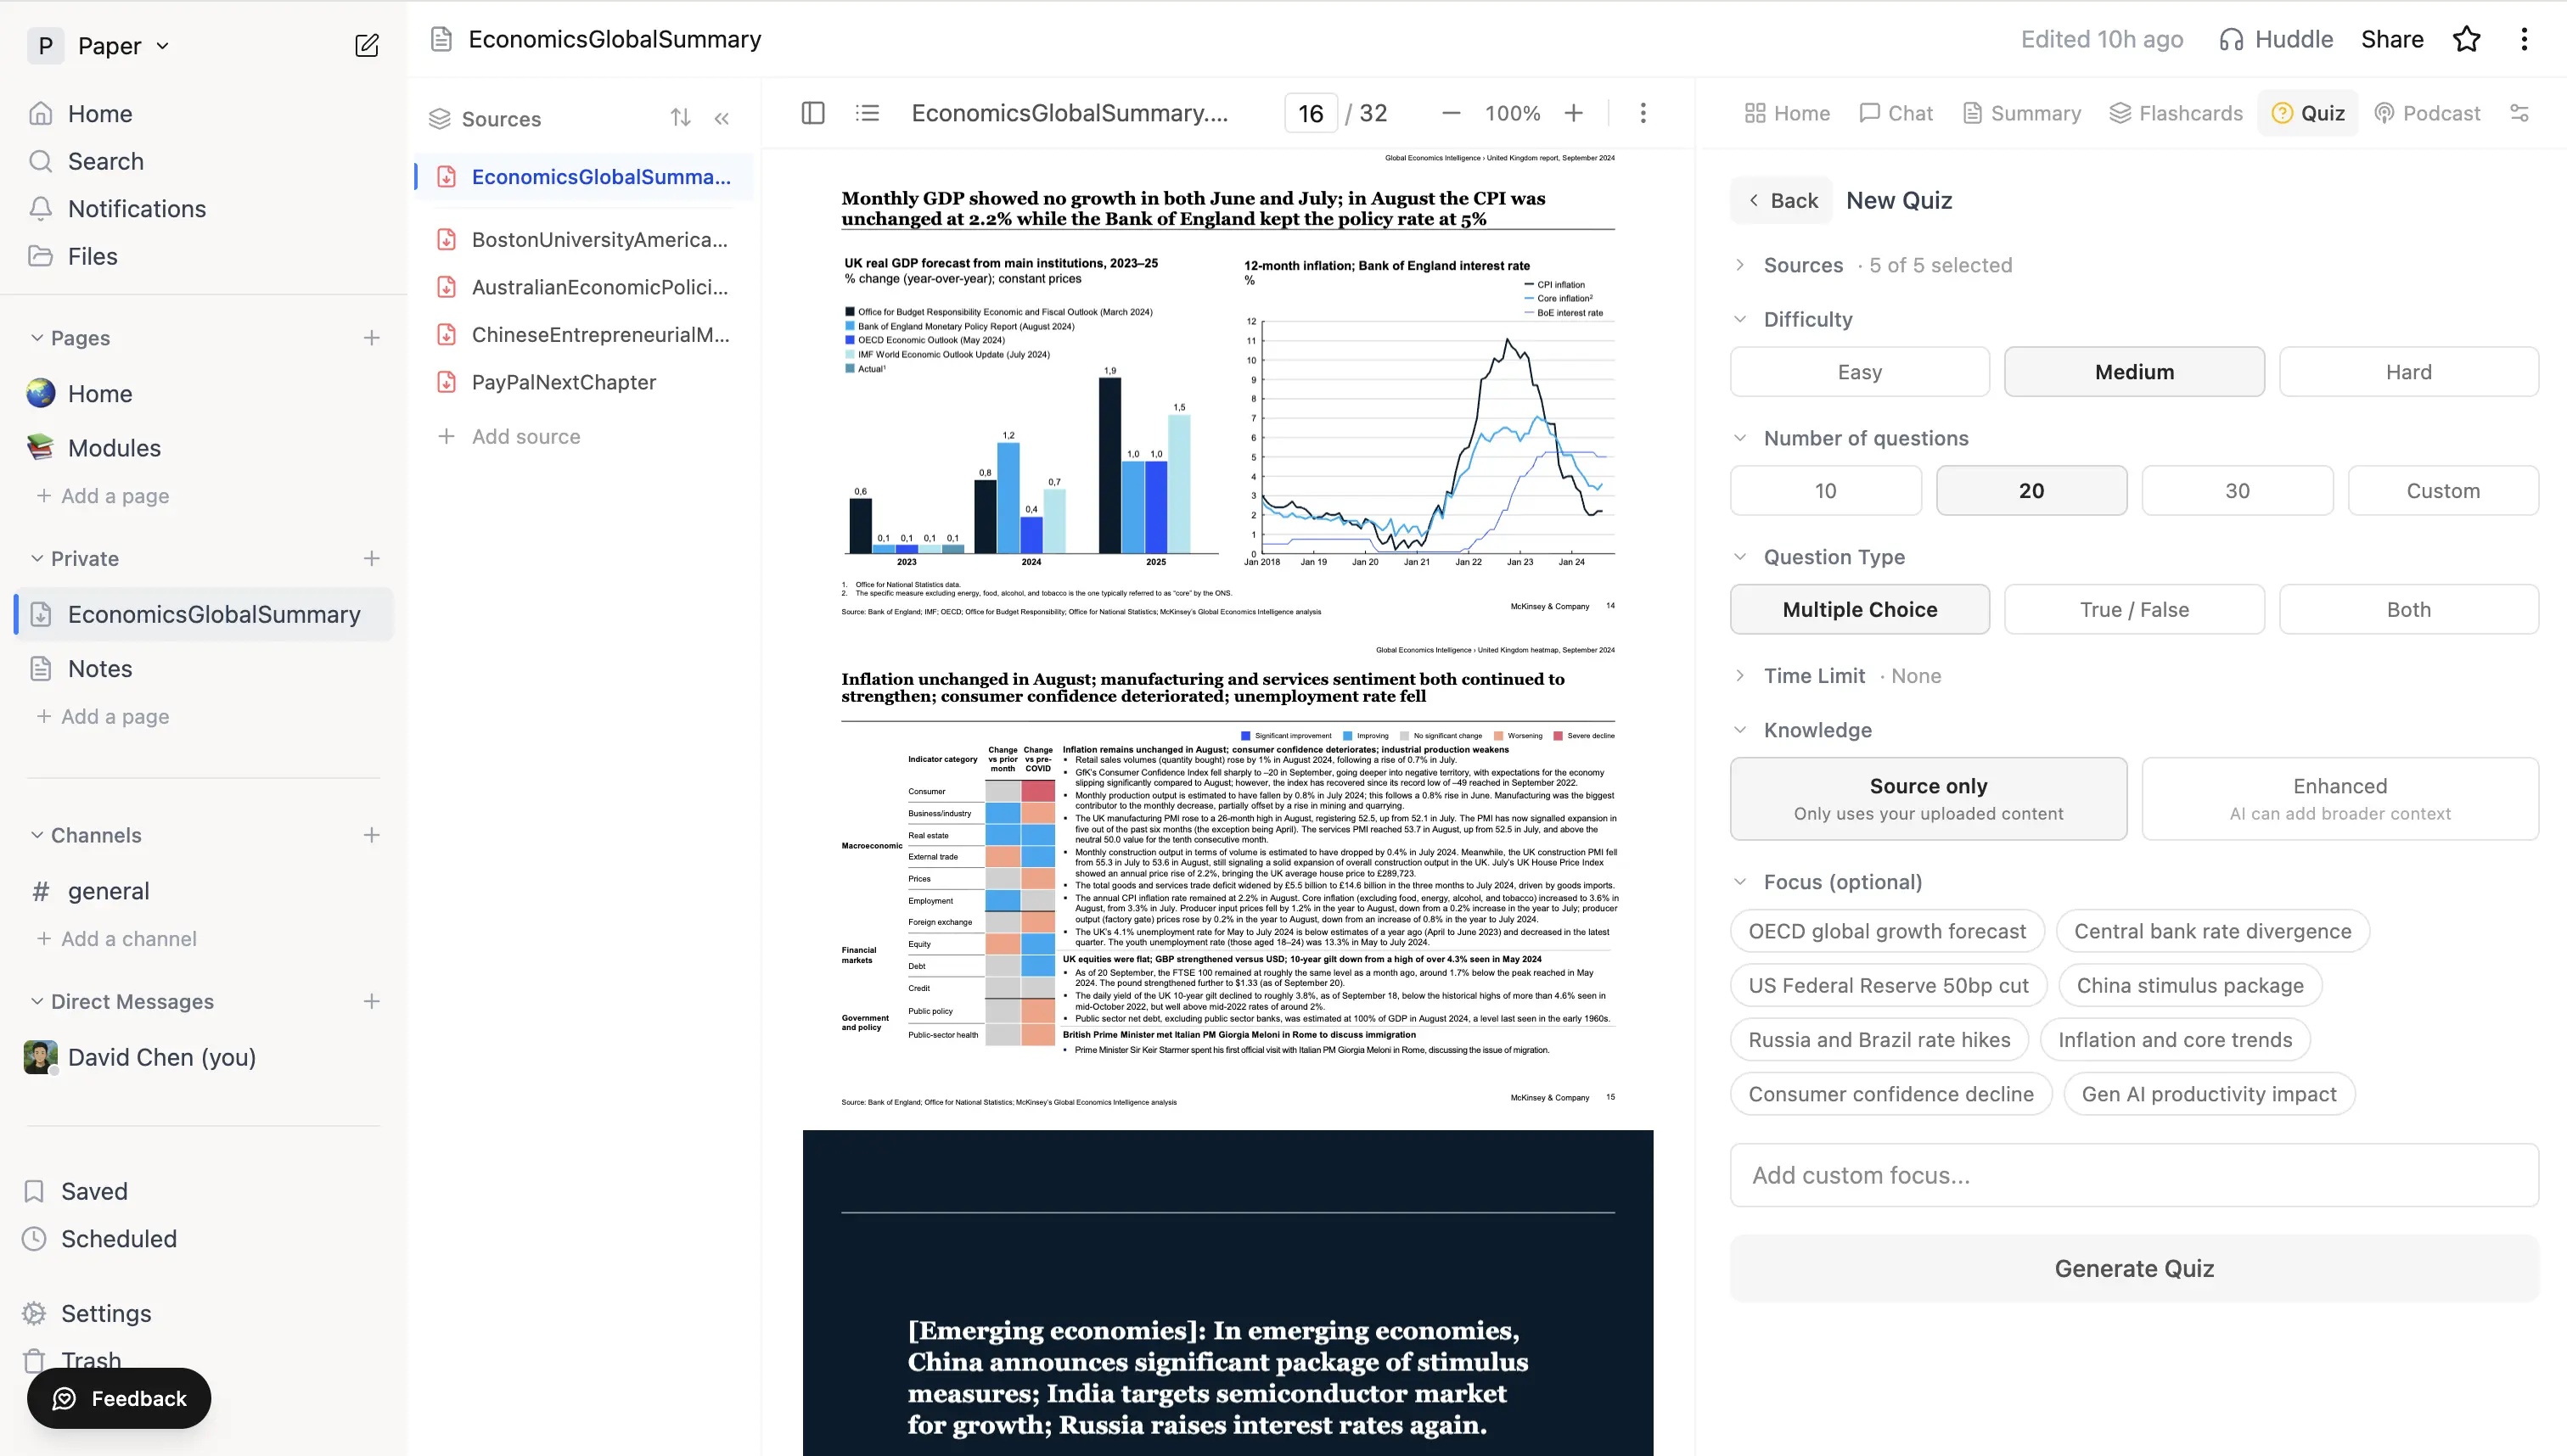Open BostonUniversityAmerica source file
The height and width of the screenshot is (1456, 2567).
(583, 240)
